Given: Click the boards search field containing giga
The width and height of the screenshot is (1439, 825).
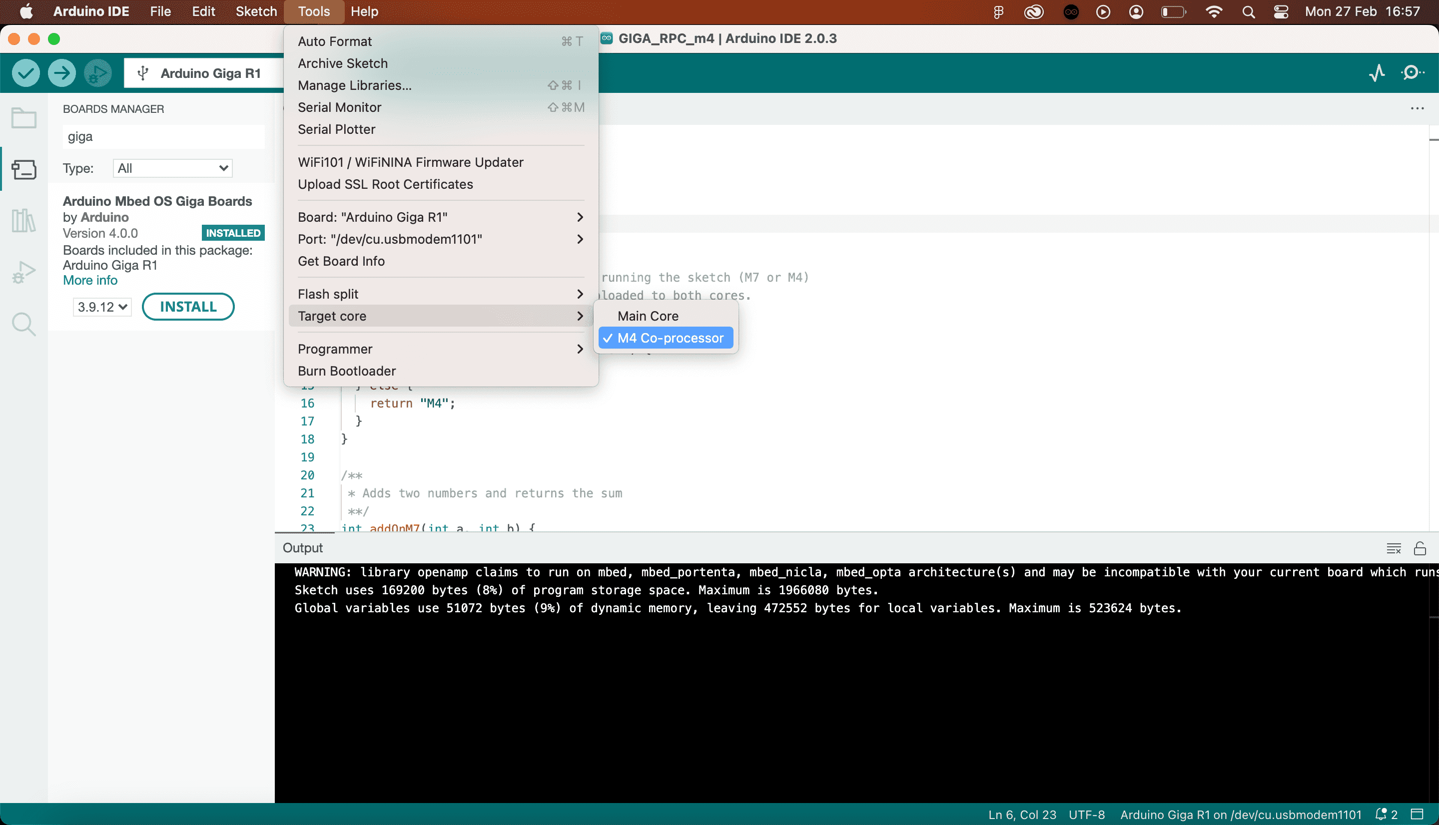Looking at the screenshot, I should pyautogui.click(x=163, y=136).
